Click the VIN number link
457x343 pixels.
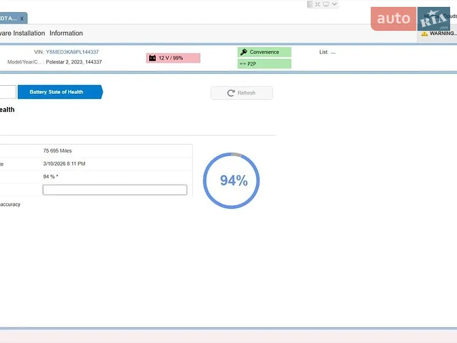pyautogui.click(x=73, y=52)
